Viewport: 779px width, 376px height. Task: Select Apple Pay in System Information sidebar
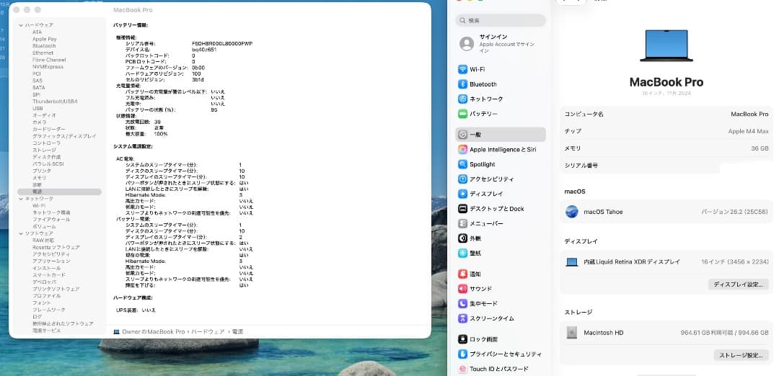pyautogui.click(x=45, y=39)
